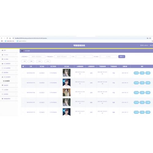Reload the page with the refresh icon

tap(7, 38)
